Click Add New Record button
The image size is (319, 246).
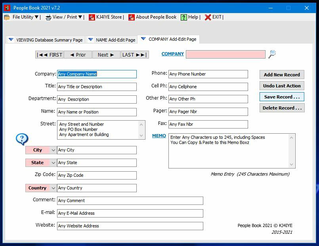(282, 75)
